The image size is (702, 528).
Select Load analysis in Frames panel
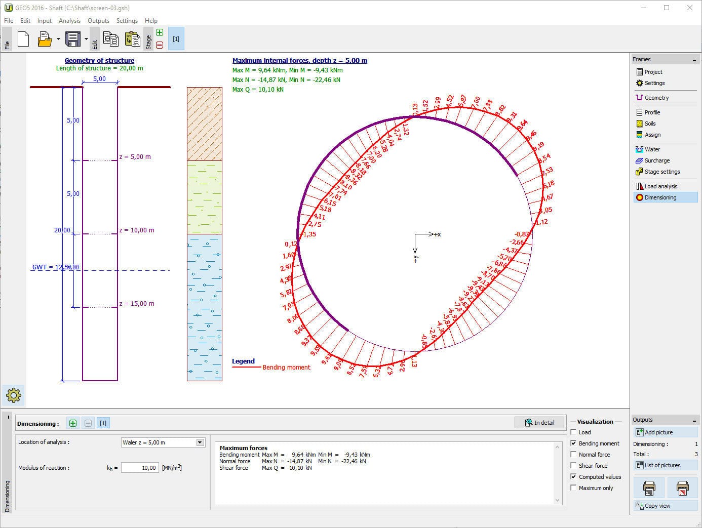(660, 186)
